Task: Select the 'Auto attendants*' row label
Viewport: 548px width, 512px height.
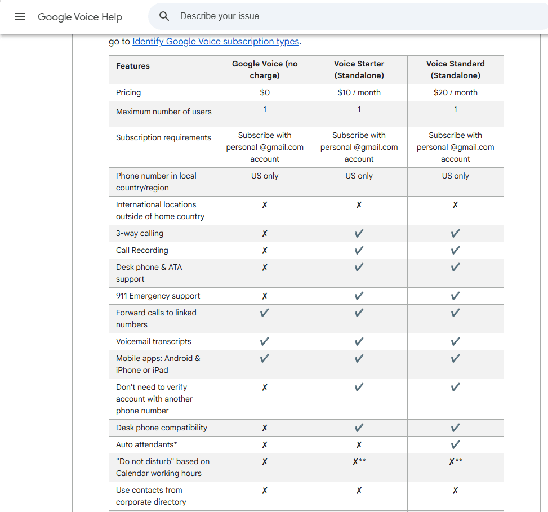Action: click(x=146, y=444)
